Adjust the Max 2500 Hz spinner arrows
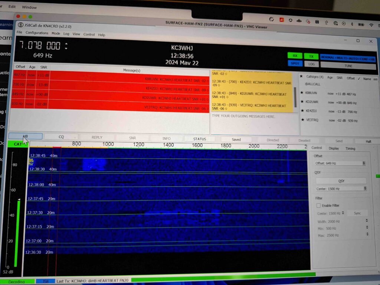Screen dimensions: 380x285 pyautogui.click(x=367, y=234)
